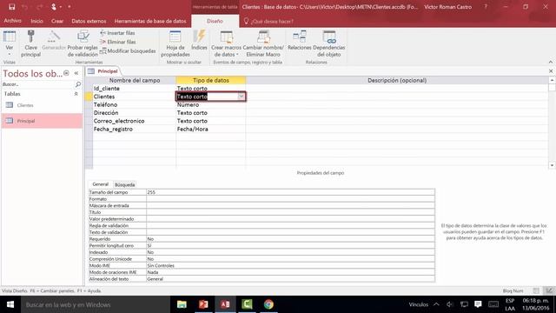
Task: Switch to the Crear ribbon tab
Action: [x=57, y=21]
